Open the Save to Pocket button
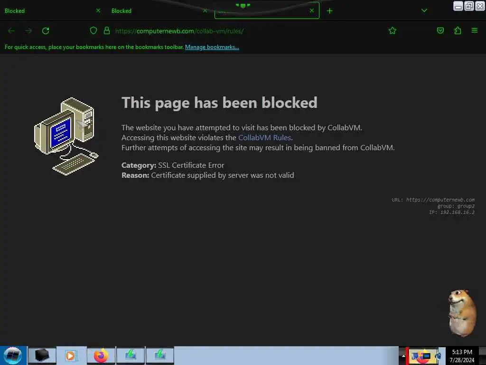 440,30
